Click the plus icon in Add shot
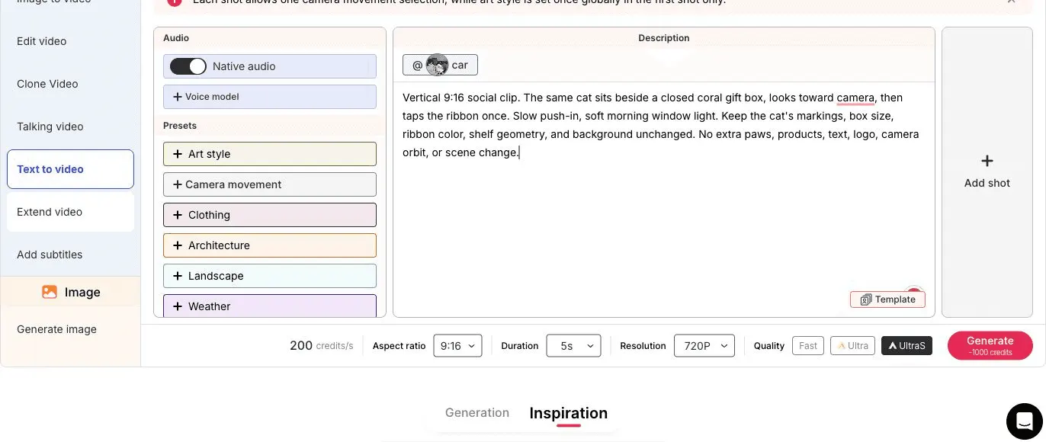This screenshot has height=442, width=1046. tap(987, 161)
